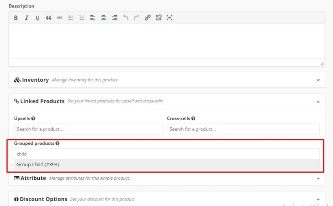Remove the link with unlink icon
This screenshot has height=206, width=333.
[x=158, y=18]
